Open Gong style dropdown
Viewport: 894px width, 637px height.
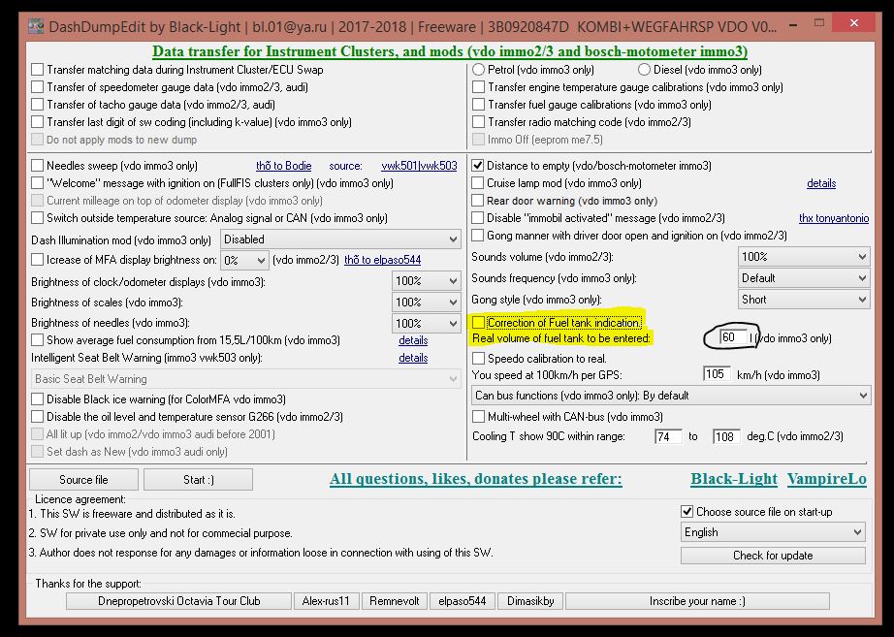pyautogui.click(x=804, y=300)
